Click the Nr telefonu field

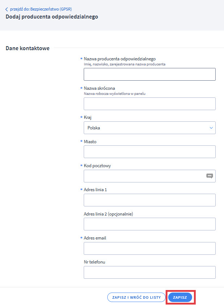[x=150, y=273]
